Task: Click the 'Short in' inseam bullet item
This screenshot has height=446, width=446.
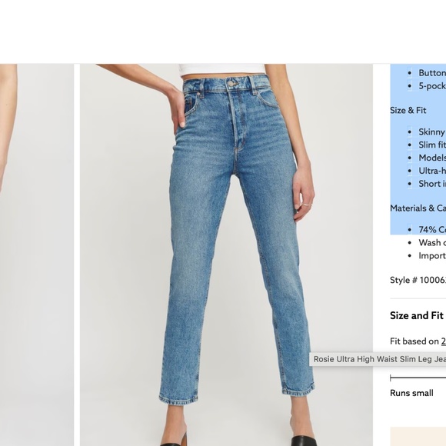Action: (x=432, y=184)
